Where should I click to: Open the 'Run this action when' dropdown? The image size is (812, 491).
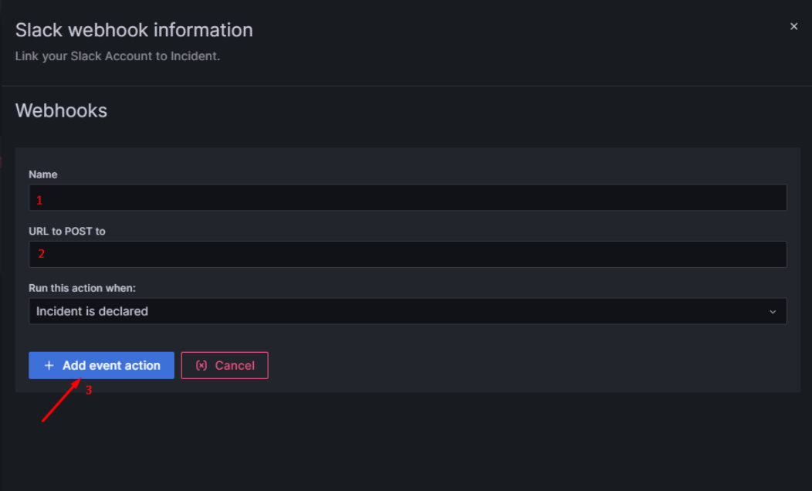(408, 311)
